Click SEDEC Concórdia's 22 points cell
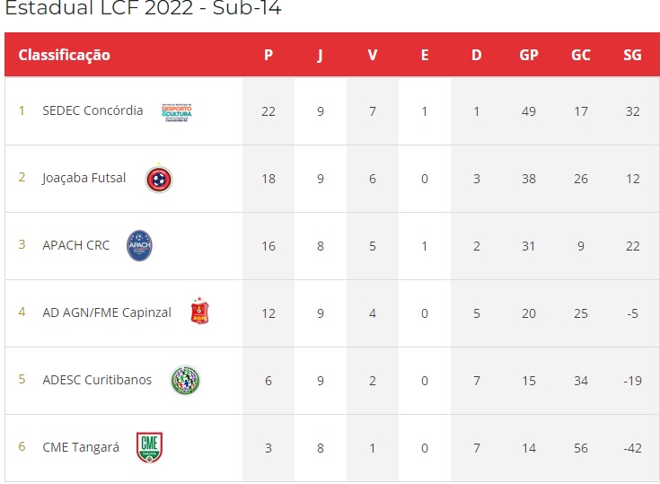Screen dimensions: 660x484 click(x=268, y=111)
